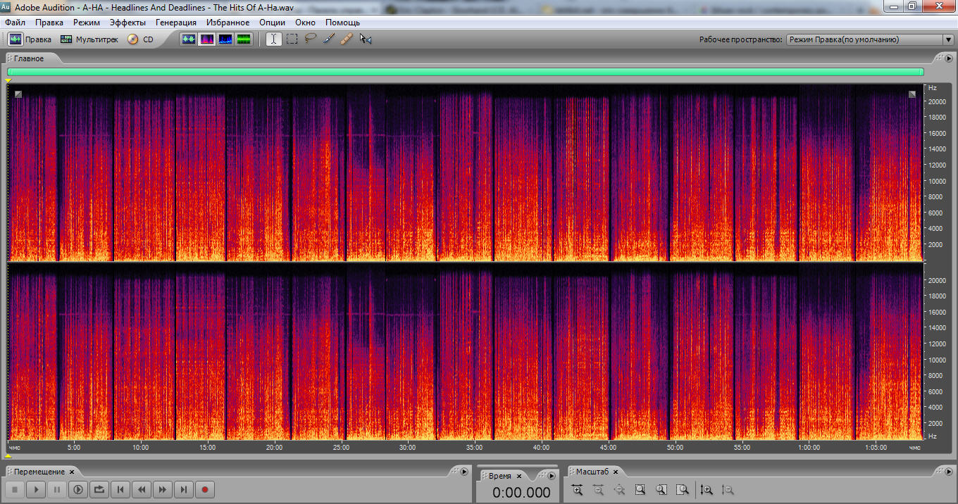Select the Lasso selection tool
This screenshot has width=958, height=504.
coord(311,39)
